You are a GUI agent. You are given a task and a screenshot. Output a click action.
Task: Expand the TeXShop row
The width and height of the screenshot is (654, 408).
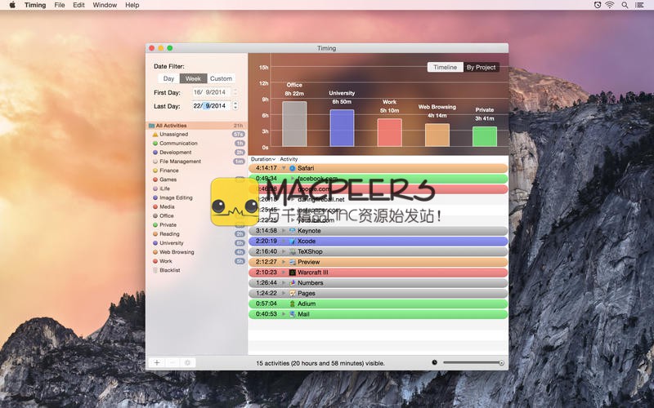(284, 251)
